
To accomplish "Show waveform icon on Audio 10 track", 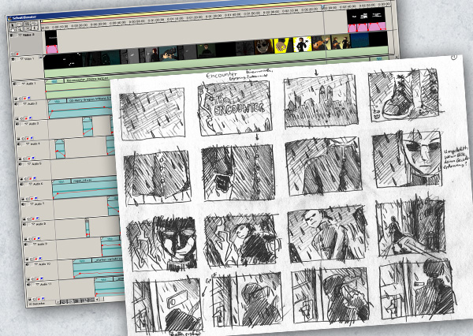I will pos(28,279).
